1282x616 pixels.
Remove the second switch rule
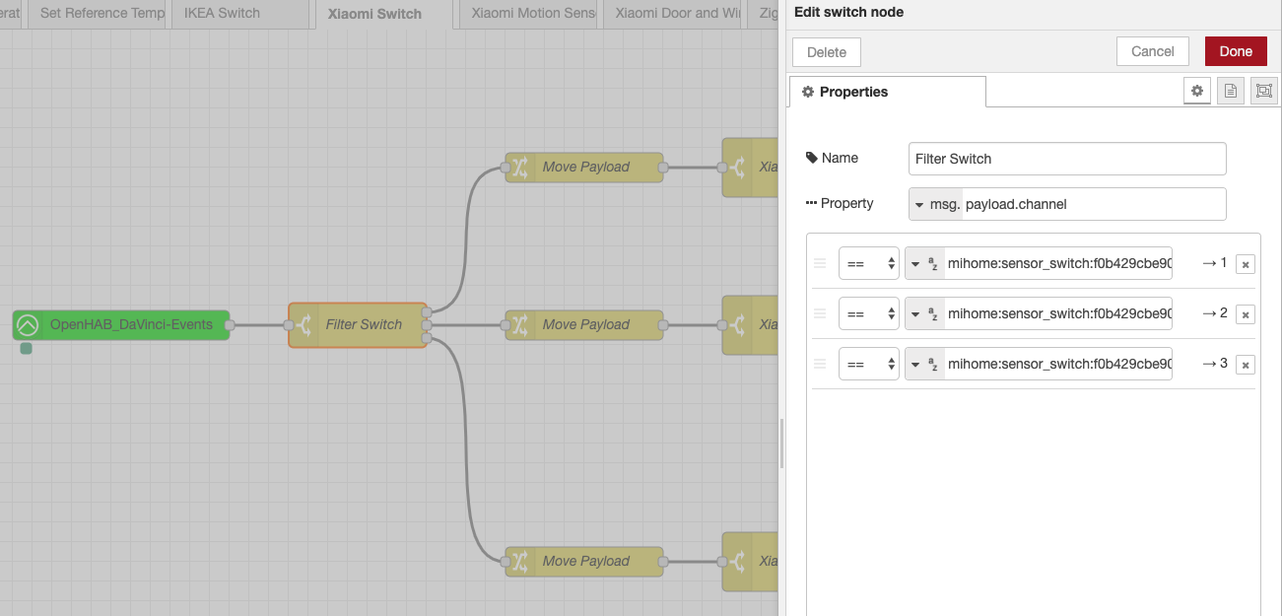click(x=1246, y=314)
